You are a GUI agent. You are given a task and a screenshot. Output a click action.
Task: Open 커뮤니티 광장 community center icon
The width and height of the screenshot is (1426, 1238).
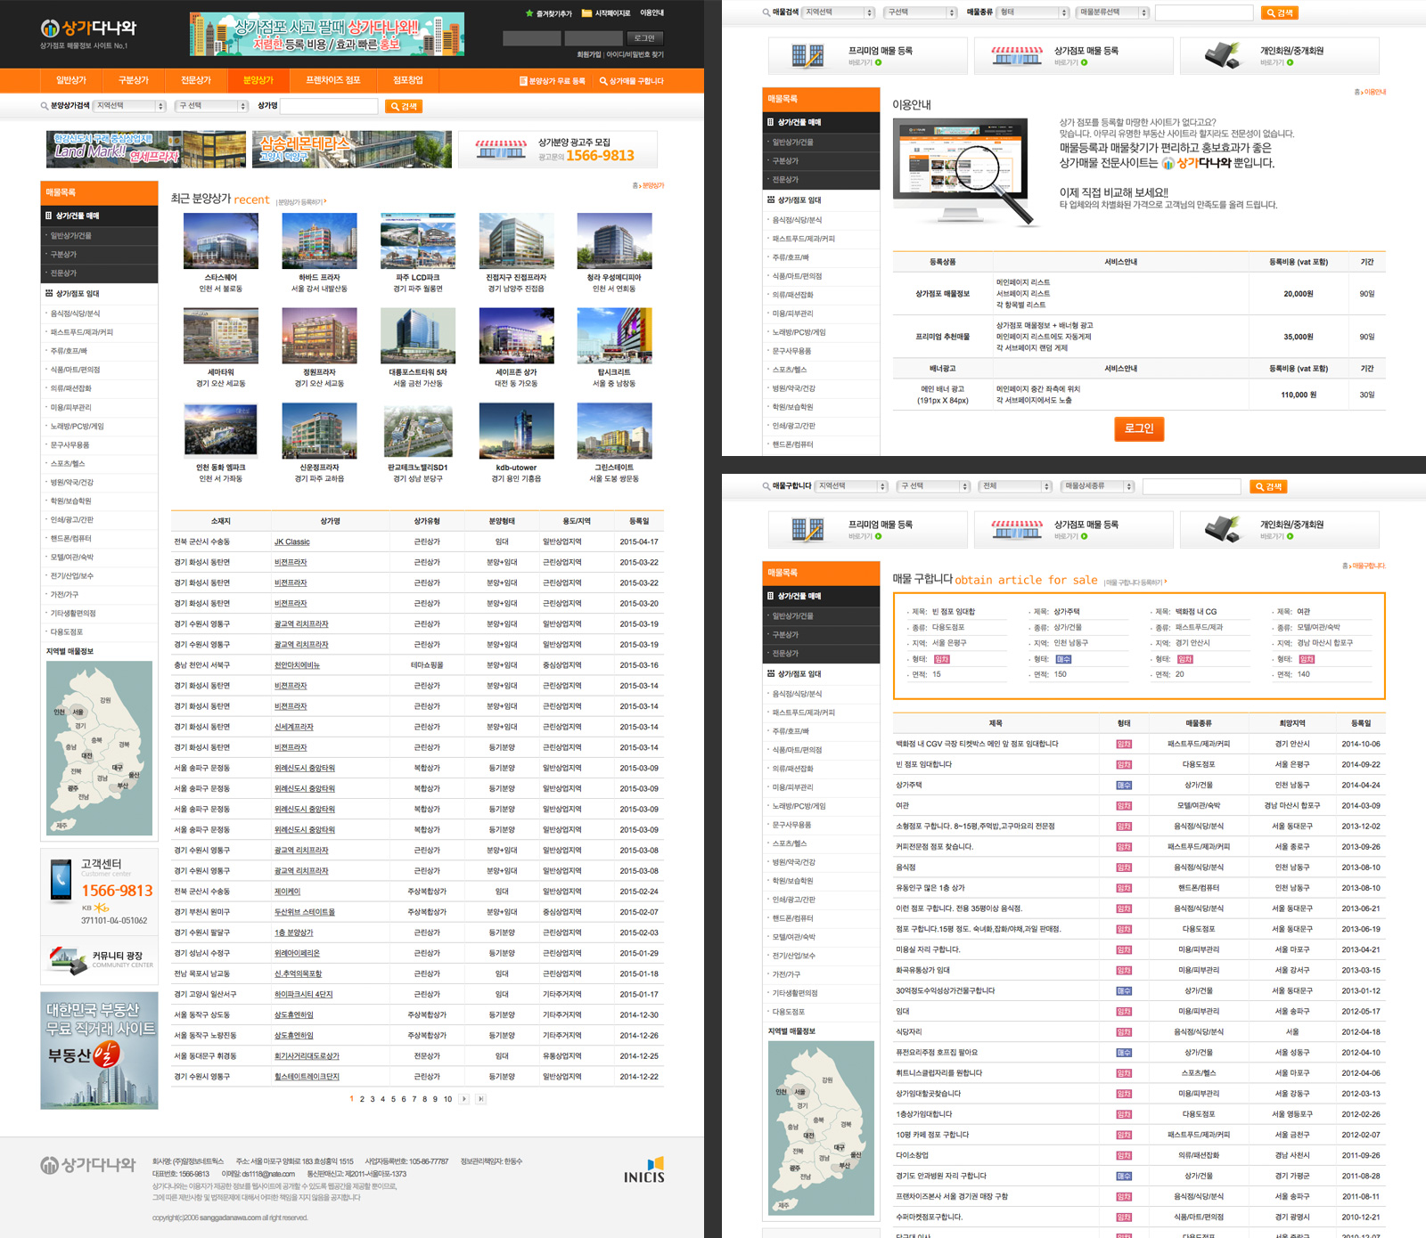click(x=68, y=959)
